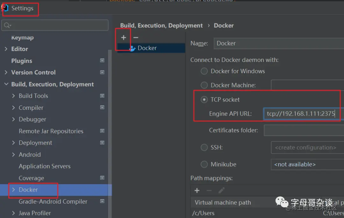
Task: Click the project-level icon beside Deployment
Action: pyautogui.click(x=102, y=143)
